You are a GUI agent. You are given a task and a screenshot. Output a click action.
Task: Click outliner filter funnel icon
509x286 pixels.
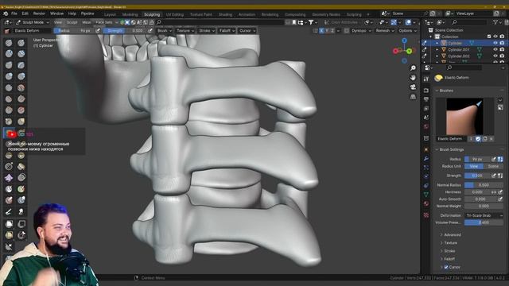pyautogui.click(x=495, y=22)
